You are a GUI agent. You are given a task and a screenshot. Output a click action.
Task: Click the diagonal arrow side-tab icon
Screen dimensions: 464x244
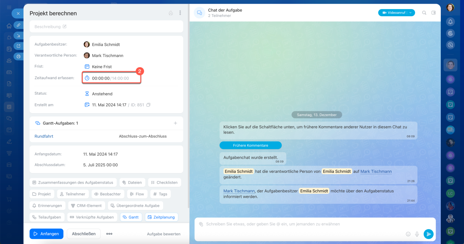[18, 35]
